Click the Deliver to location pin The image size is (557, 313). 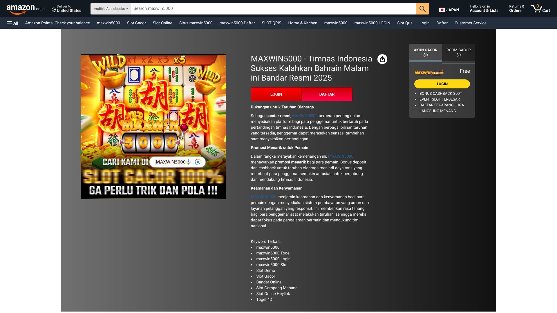point(54,10)
